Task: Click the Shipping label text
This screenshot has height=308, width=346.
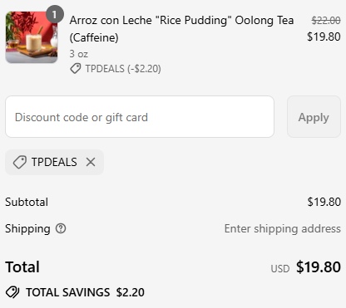Action: point(27,229)
